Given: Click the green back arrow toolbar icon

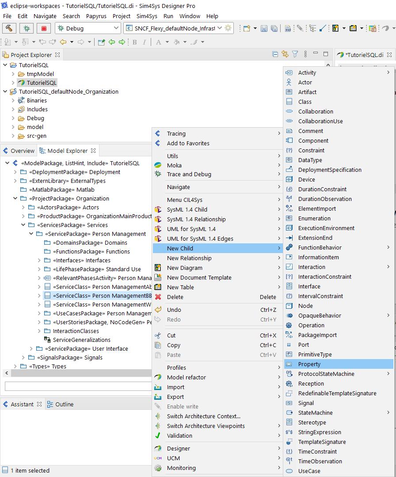Looking at the screenshot, I should coord(112,42).
